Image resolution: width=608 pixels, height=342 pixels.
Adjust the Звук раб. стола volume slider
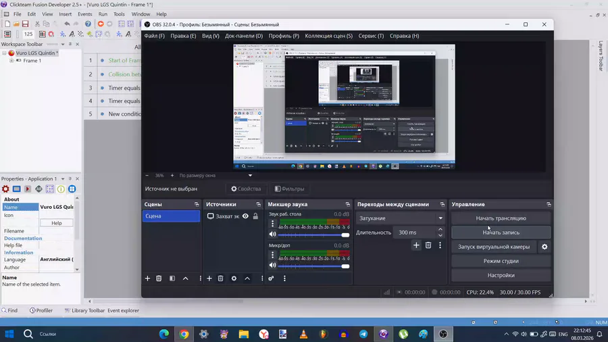pos(313,235)
